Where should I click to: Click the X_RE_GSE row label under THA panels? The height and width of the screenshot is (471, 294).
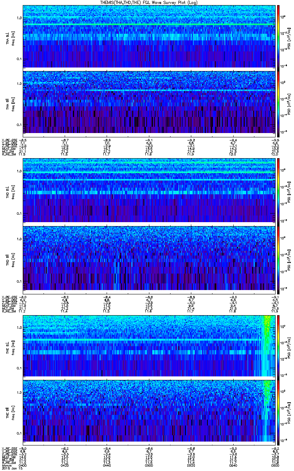(9, 140)
